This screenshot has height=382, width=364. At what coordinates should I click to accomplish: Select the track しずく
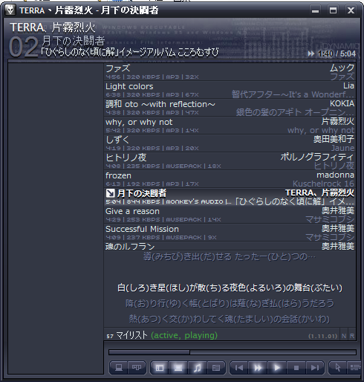[230, 143]
